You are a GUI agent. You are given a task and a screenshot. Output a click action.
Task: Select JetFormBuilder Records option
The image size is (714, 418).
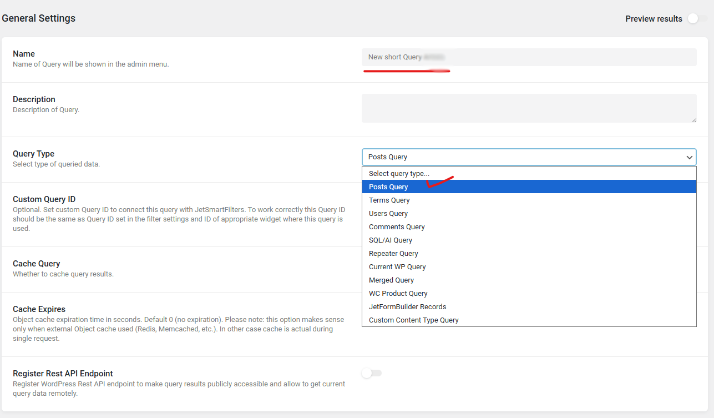point(407,307)
